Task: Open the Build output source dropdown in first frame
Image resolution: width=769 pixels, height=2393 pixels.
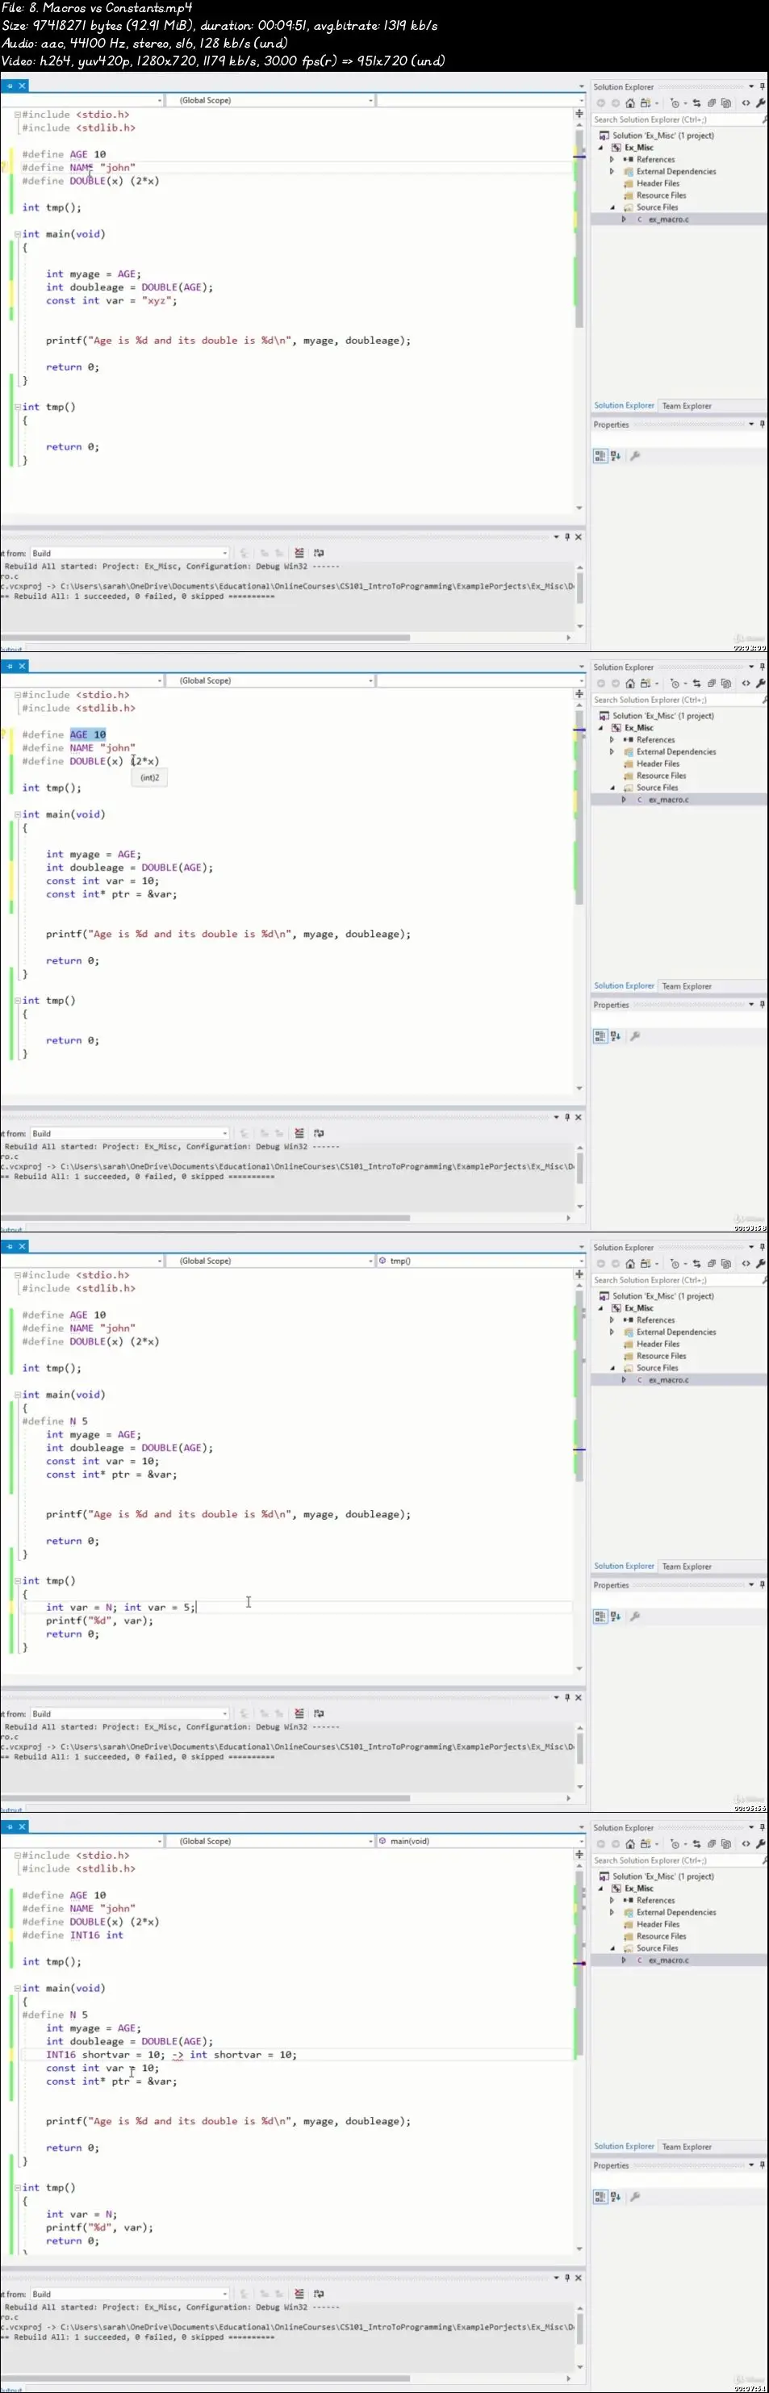Action: pos(129,553)
